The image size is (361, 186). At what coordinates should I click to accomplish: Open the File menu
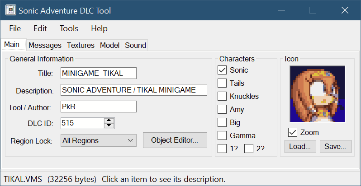[15, 28]
